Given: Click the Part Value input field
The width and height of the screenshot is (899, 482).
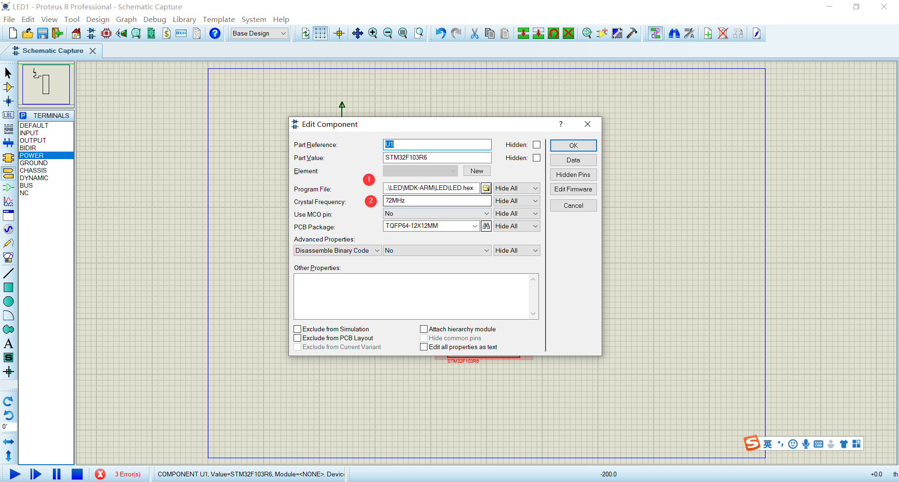Looking at the screenshot, I should coord(437,158).
